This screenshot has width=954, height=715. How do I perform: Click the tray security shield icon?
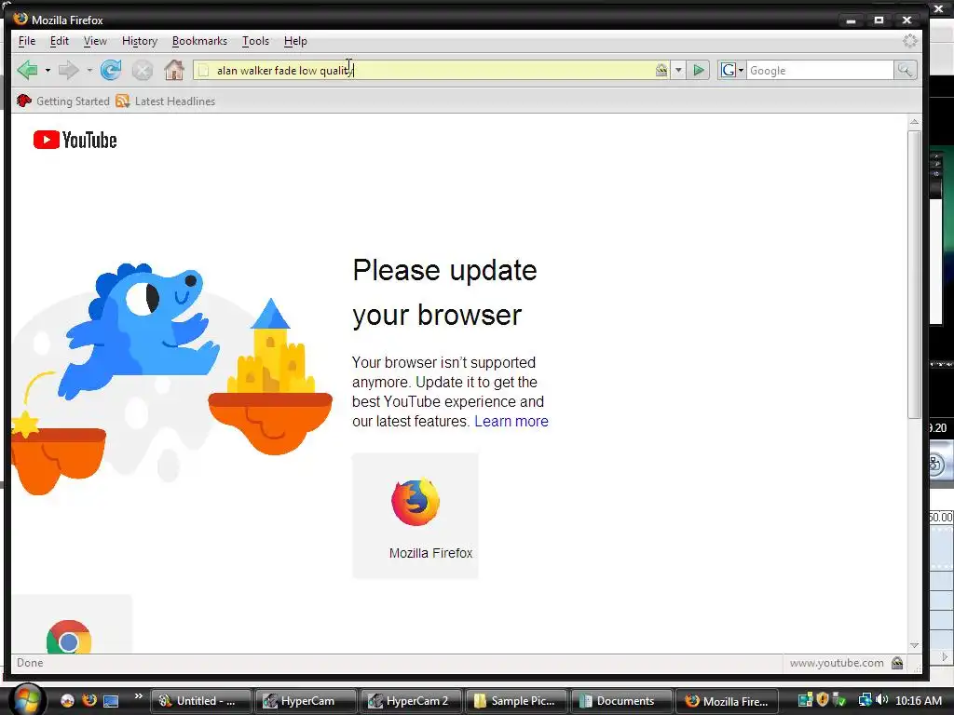[x=823, y=700]
